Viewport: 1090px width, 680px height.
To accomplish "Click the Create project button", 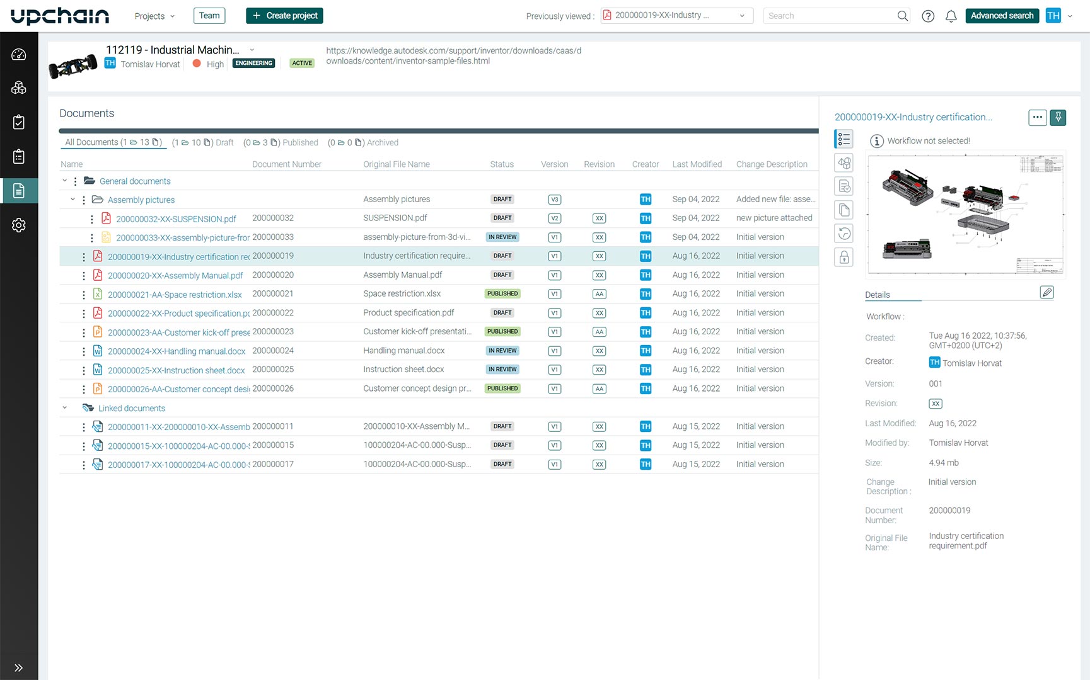I will tap(284, 16).
